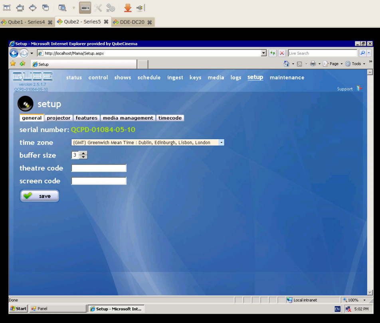Click the red stop loading icon
This screenshot has height=323, width=380.
tap(282, 53)
